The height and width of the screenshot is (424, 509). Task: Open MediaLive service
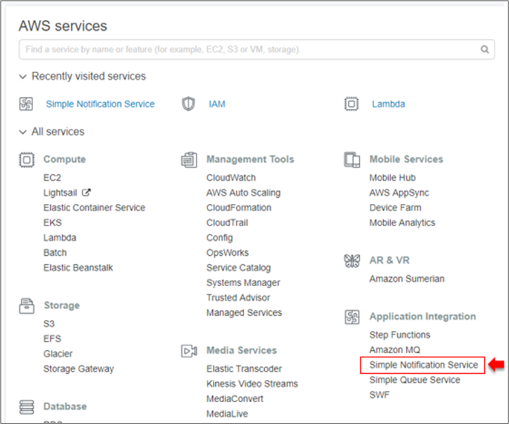227,414
